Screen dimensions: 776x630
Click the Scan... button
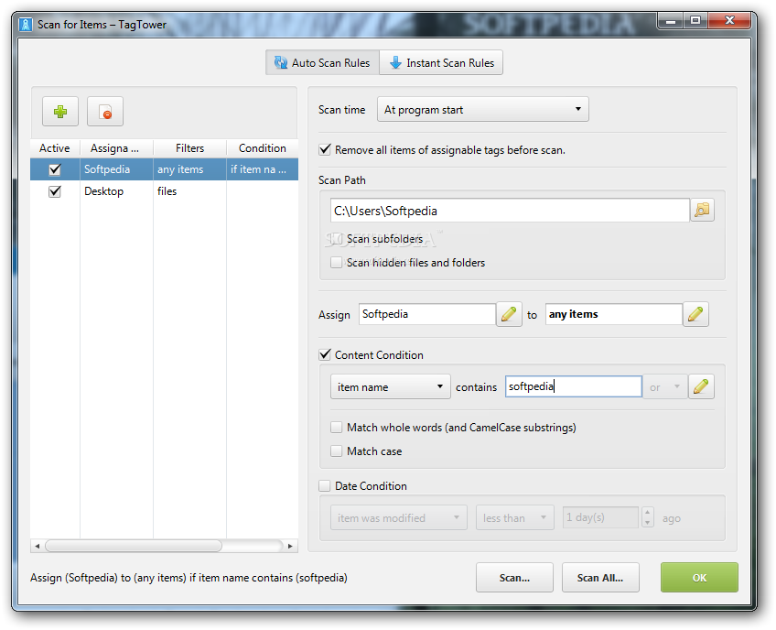tap(514, 578)
